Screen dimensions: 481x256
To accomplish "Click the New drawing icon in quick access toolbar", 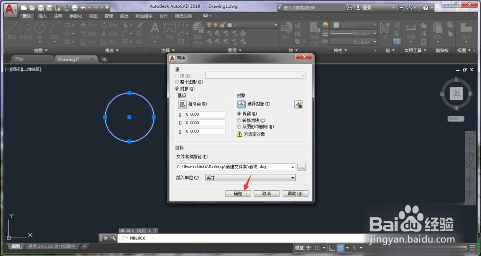I will (24, 8).
